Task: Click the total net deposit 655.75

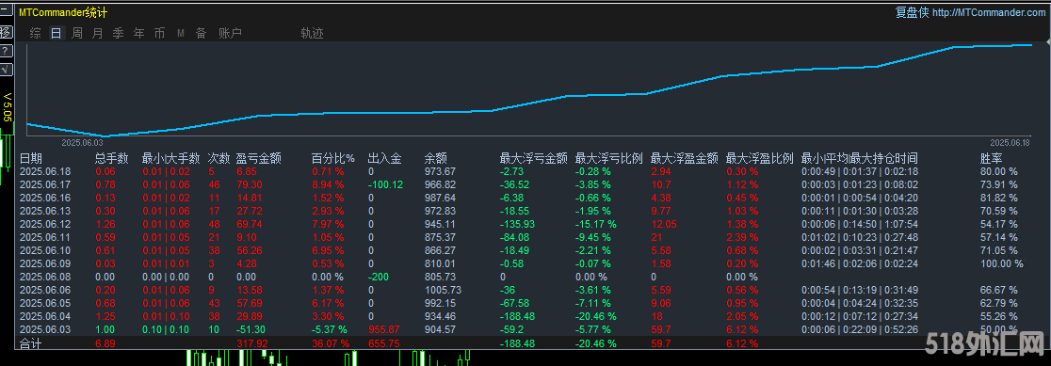Action: [x=383, y=343]
